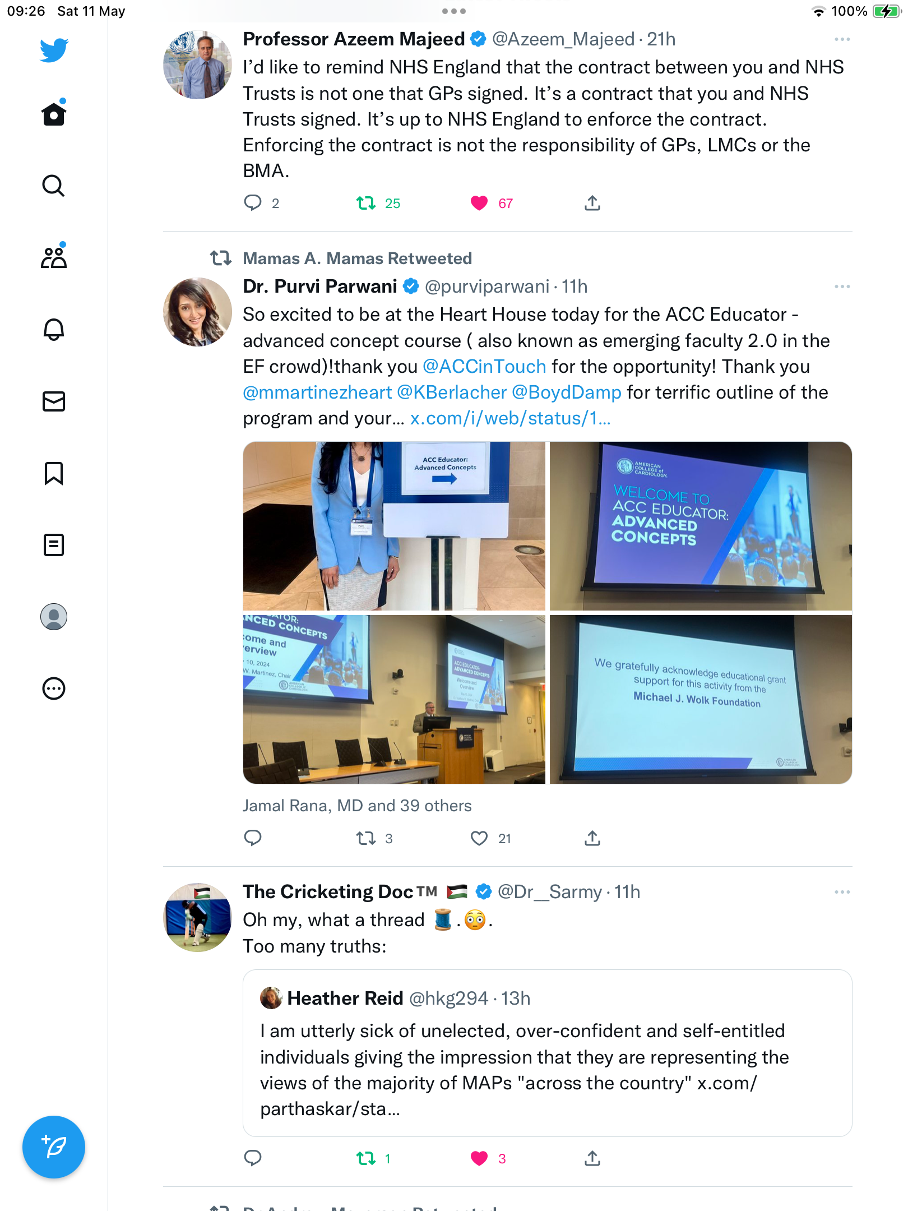Image resolution: width=908 pixels, height=1211 pixels.
Task: Open more options on Purvi Parwani's tweet
Action: [842, 286]
